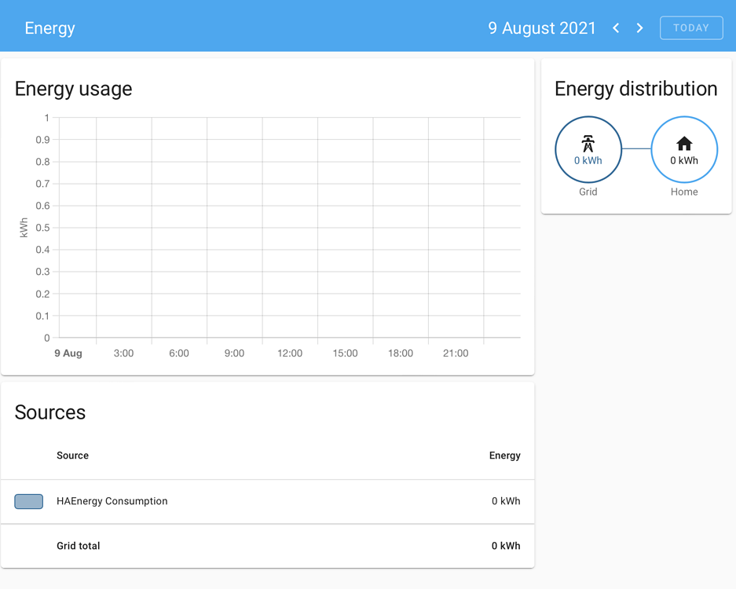Click the HAEnergy Consumption source name
Image resolution: width=736 pixels, height=589 pixels.
[x=111, y=501]
